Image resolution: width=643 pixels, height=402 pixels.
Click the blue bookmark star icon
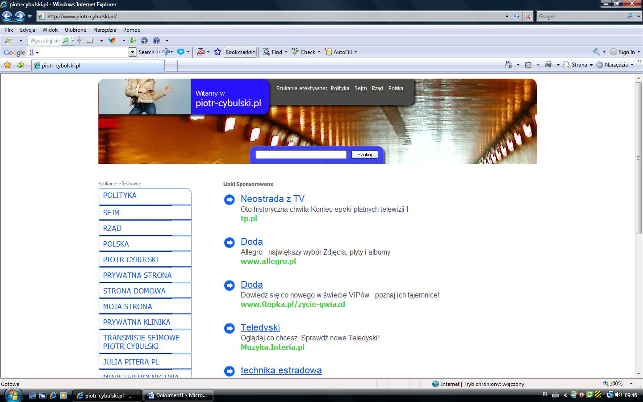pyautogui.click(x=217, y=52)
